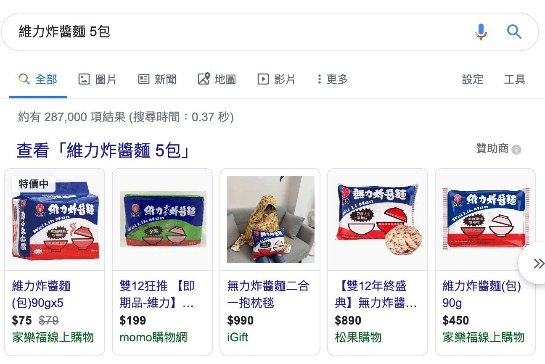Open the 地圖 maps tab
The width and height of the screenshot is (545, 364).
(x=217, y=79)
